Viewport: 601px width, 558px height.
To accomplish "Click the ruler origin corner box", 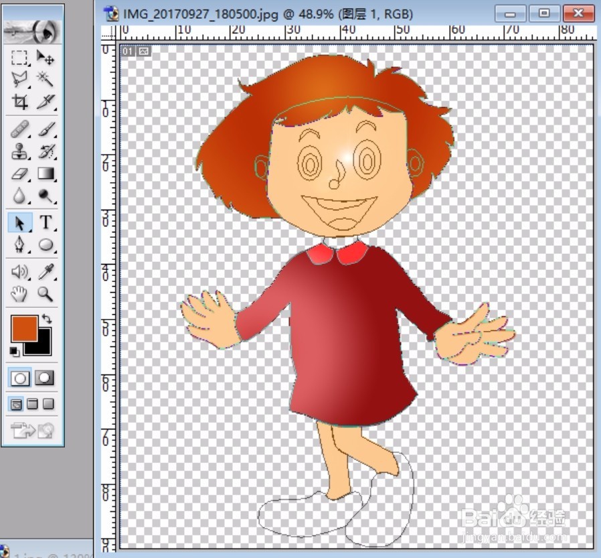I will 108,33.
